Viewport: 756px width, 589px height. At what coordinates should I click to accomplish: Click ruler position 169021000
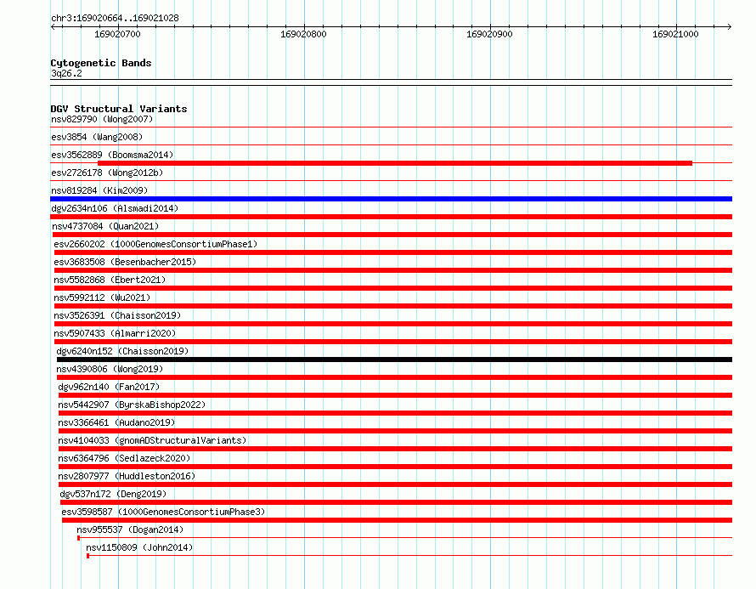point(675,34)
